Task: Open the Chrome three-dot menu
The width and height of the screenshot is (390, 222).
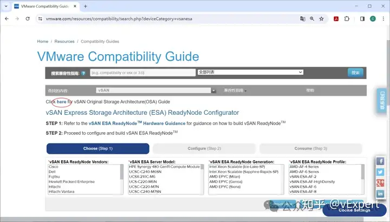Action: (383, 18)
